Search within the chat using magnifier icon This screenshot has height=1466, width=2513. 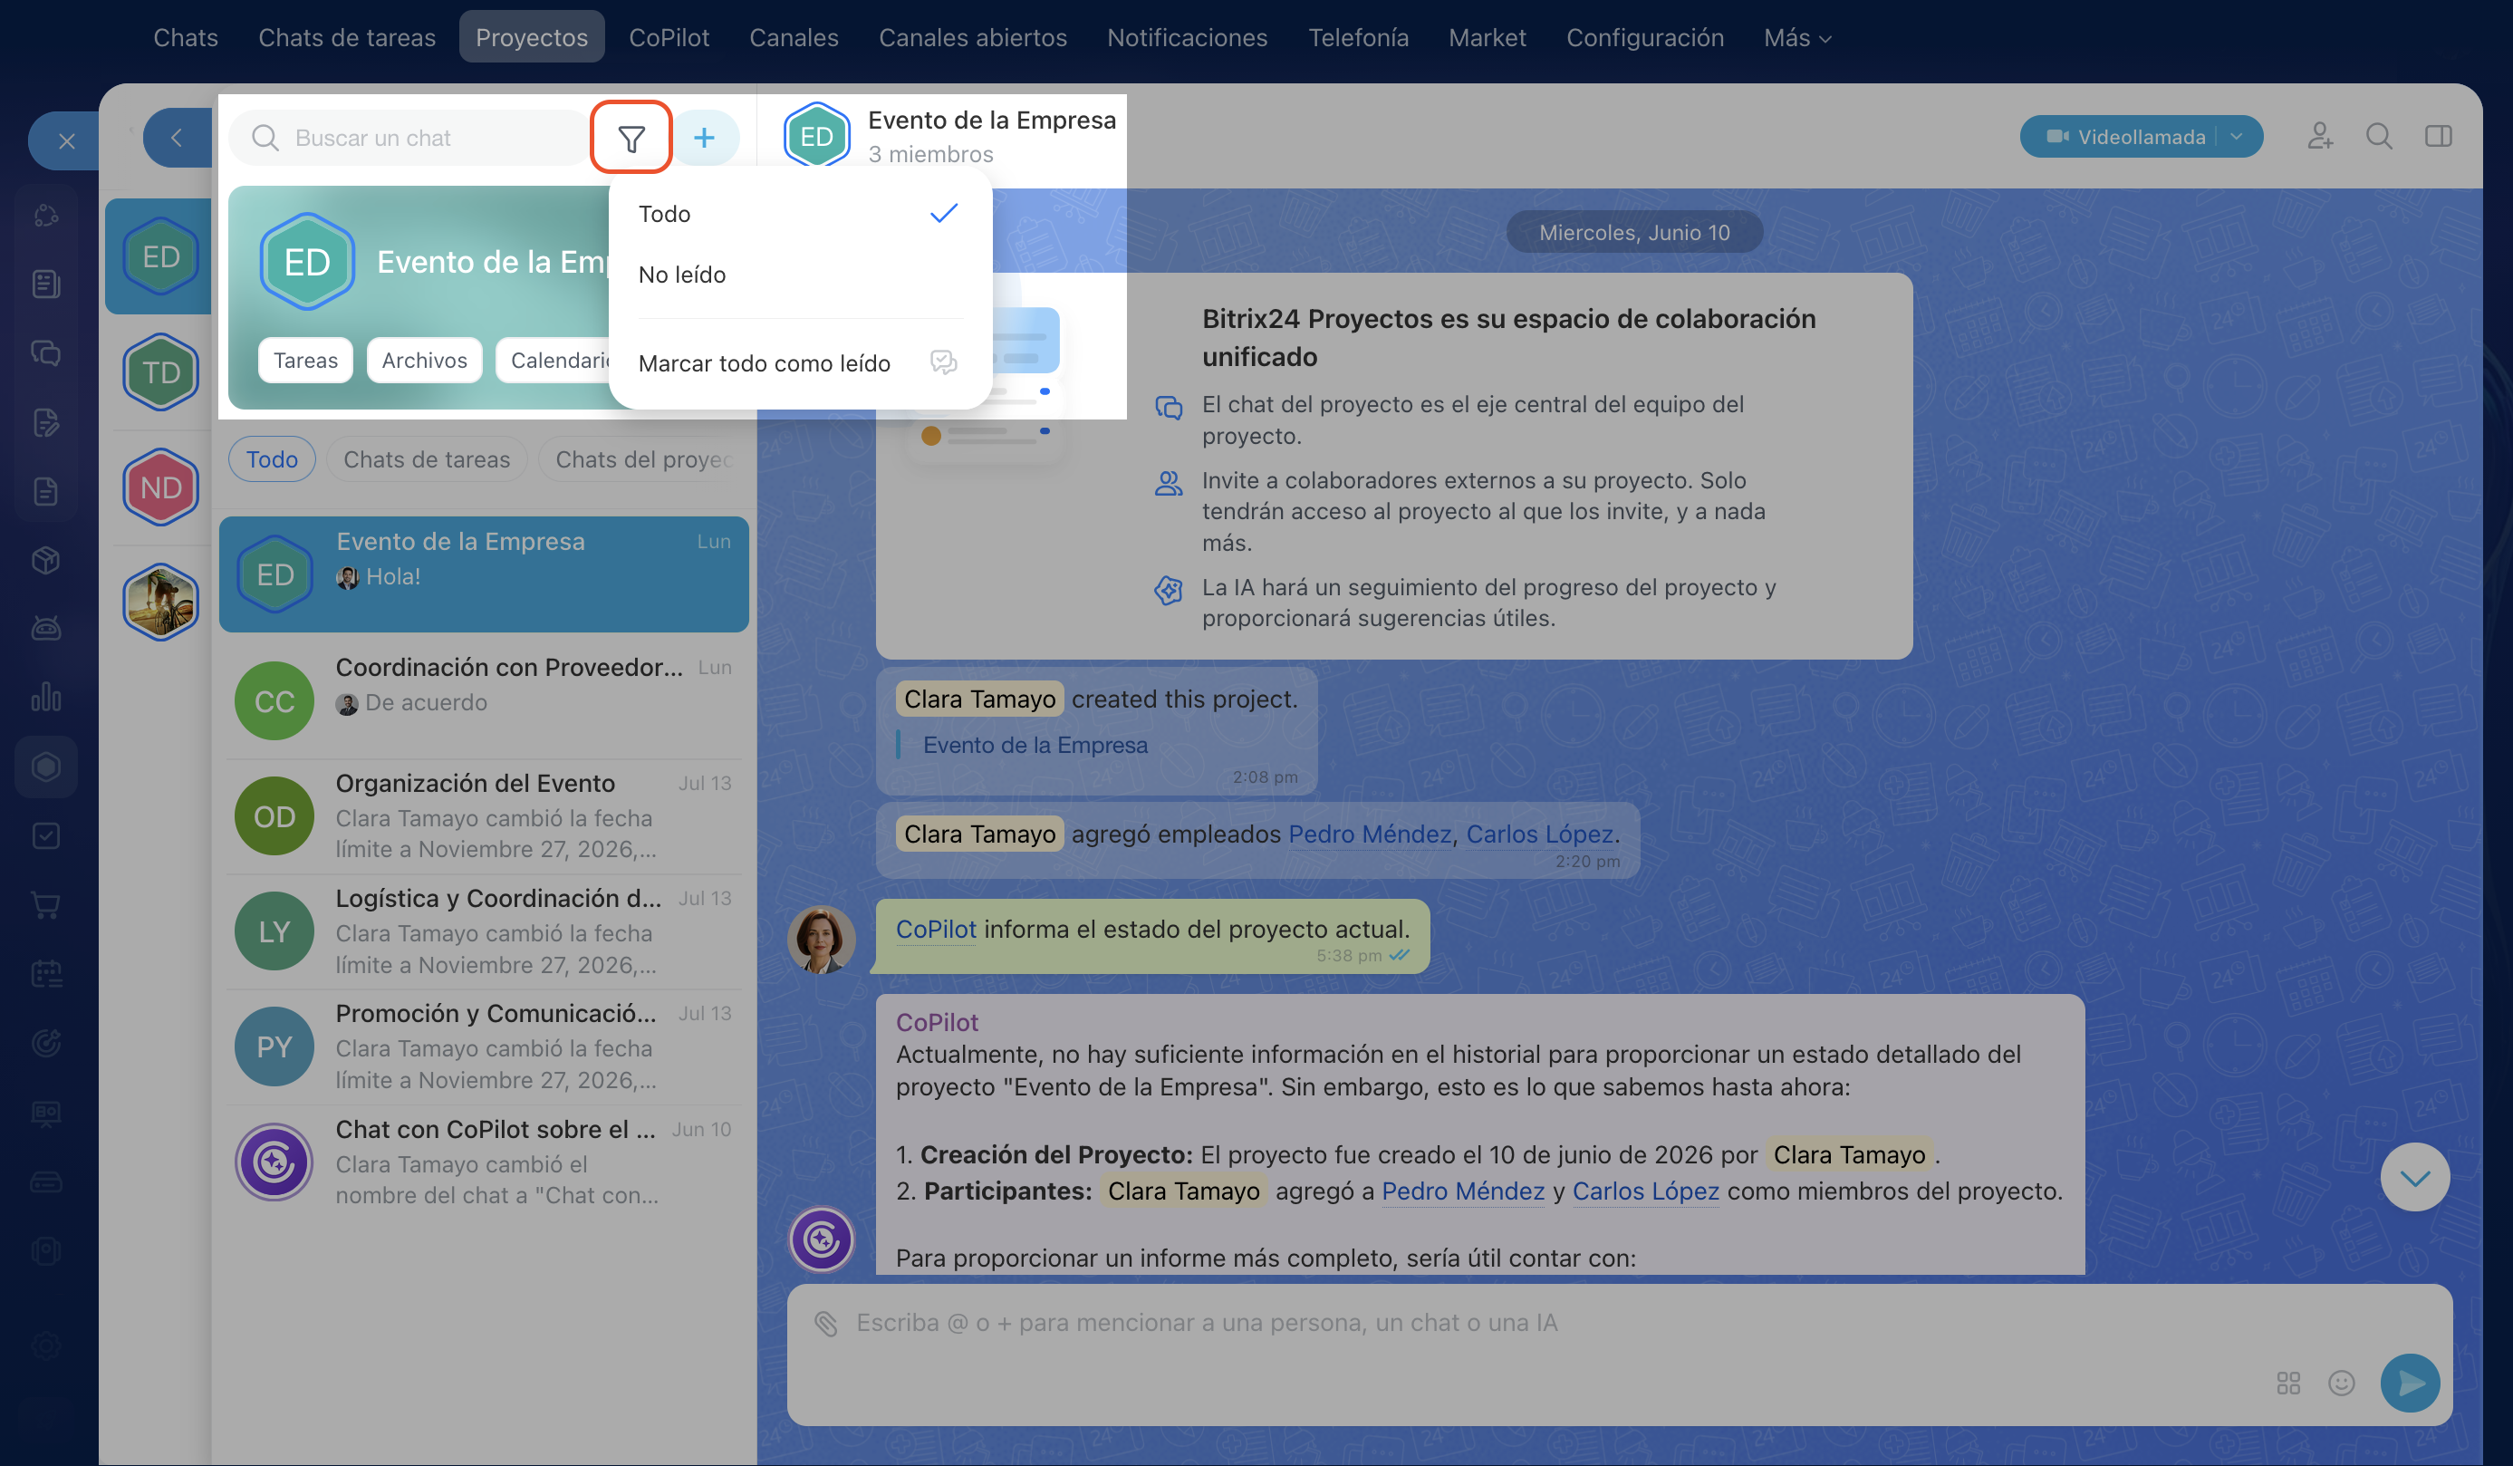[x=2378, y=136]
